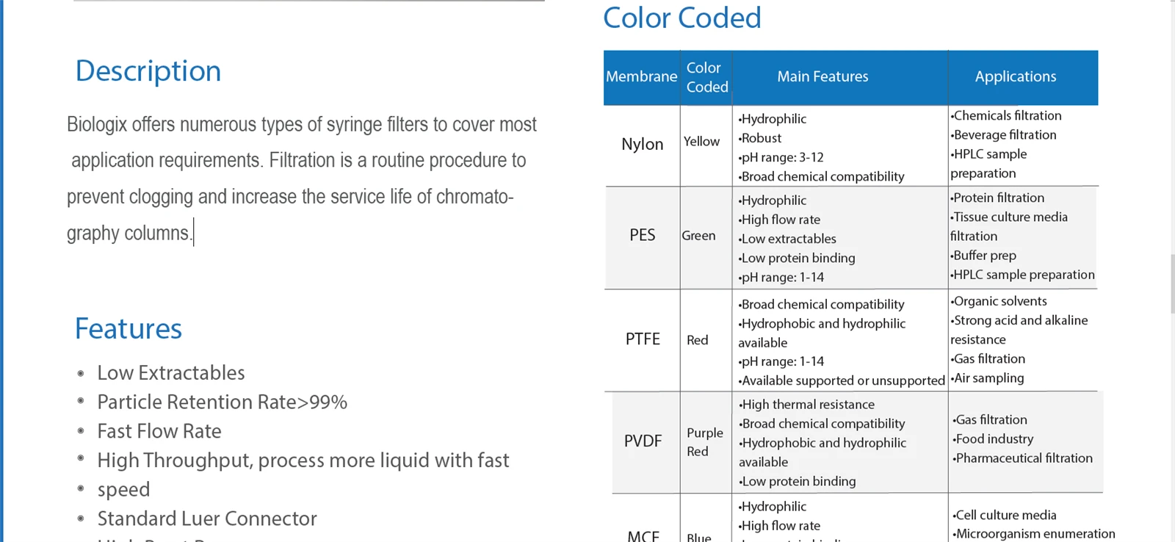
Task: Click the Description heading
Action: pos(148,71)
